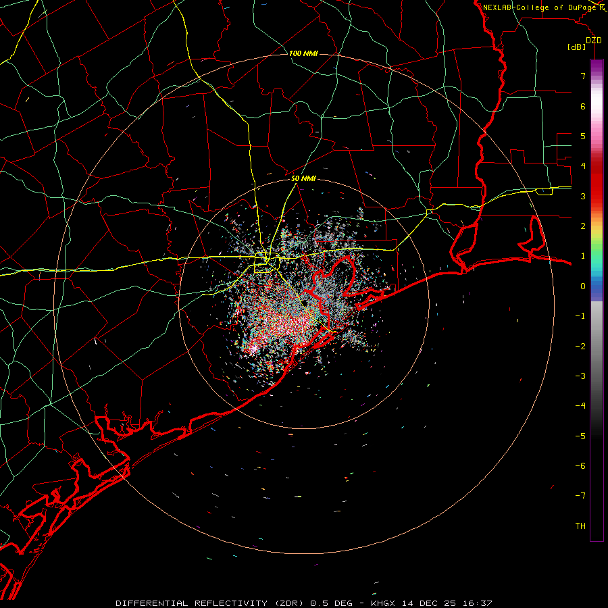Click the "-6" tick label on the scale
This screenshot has height=608, width=608.
(580, 466)
